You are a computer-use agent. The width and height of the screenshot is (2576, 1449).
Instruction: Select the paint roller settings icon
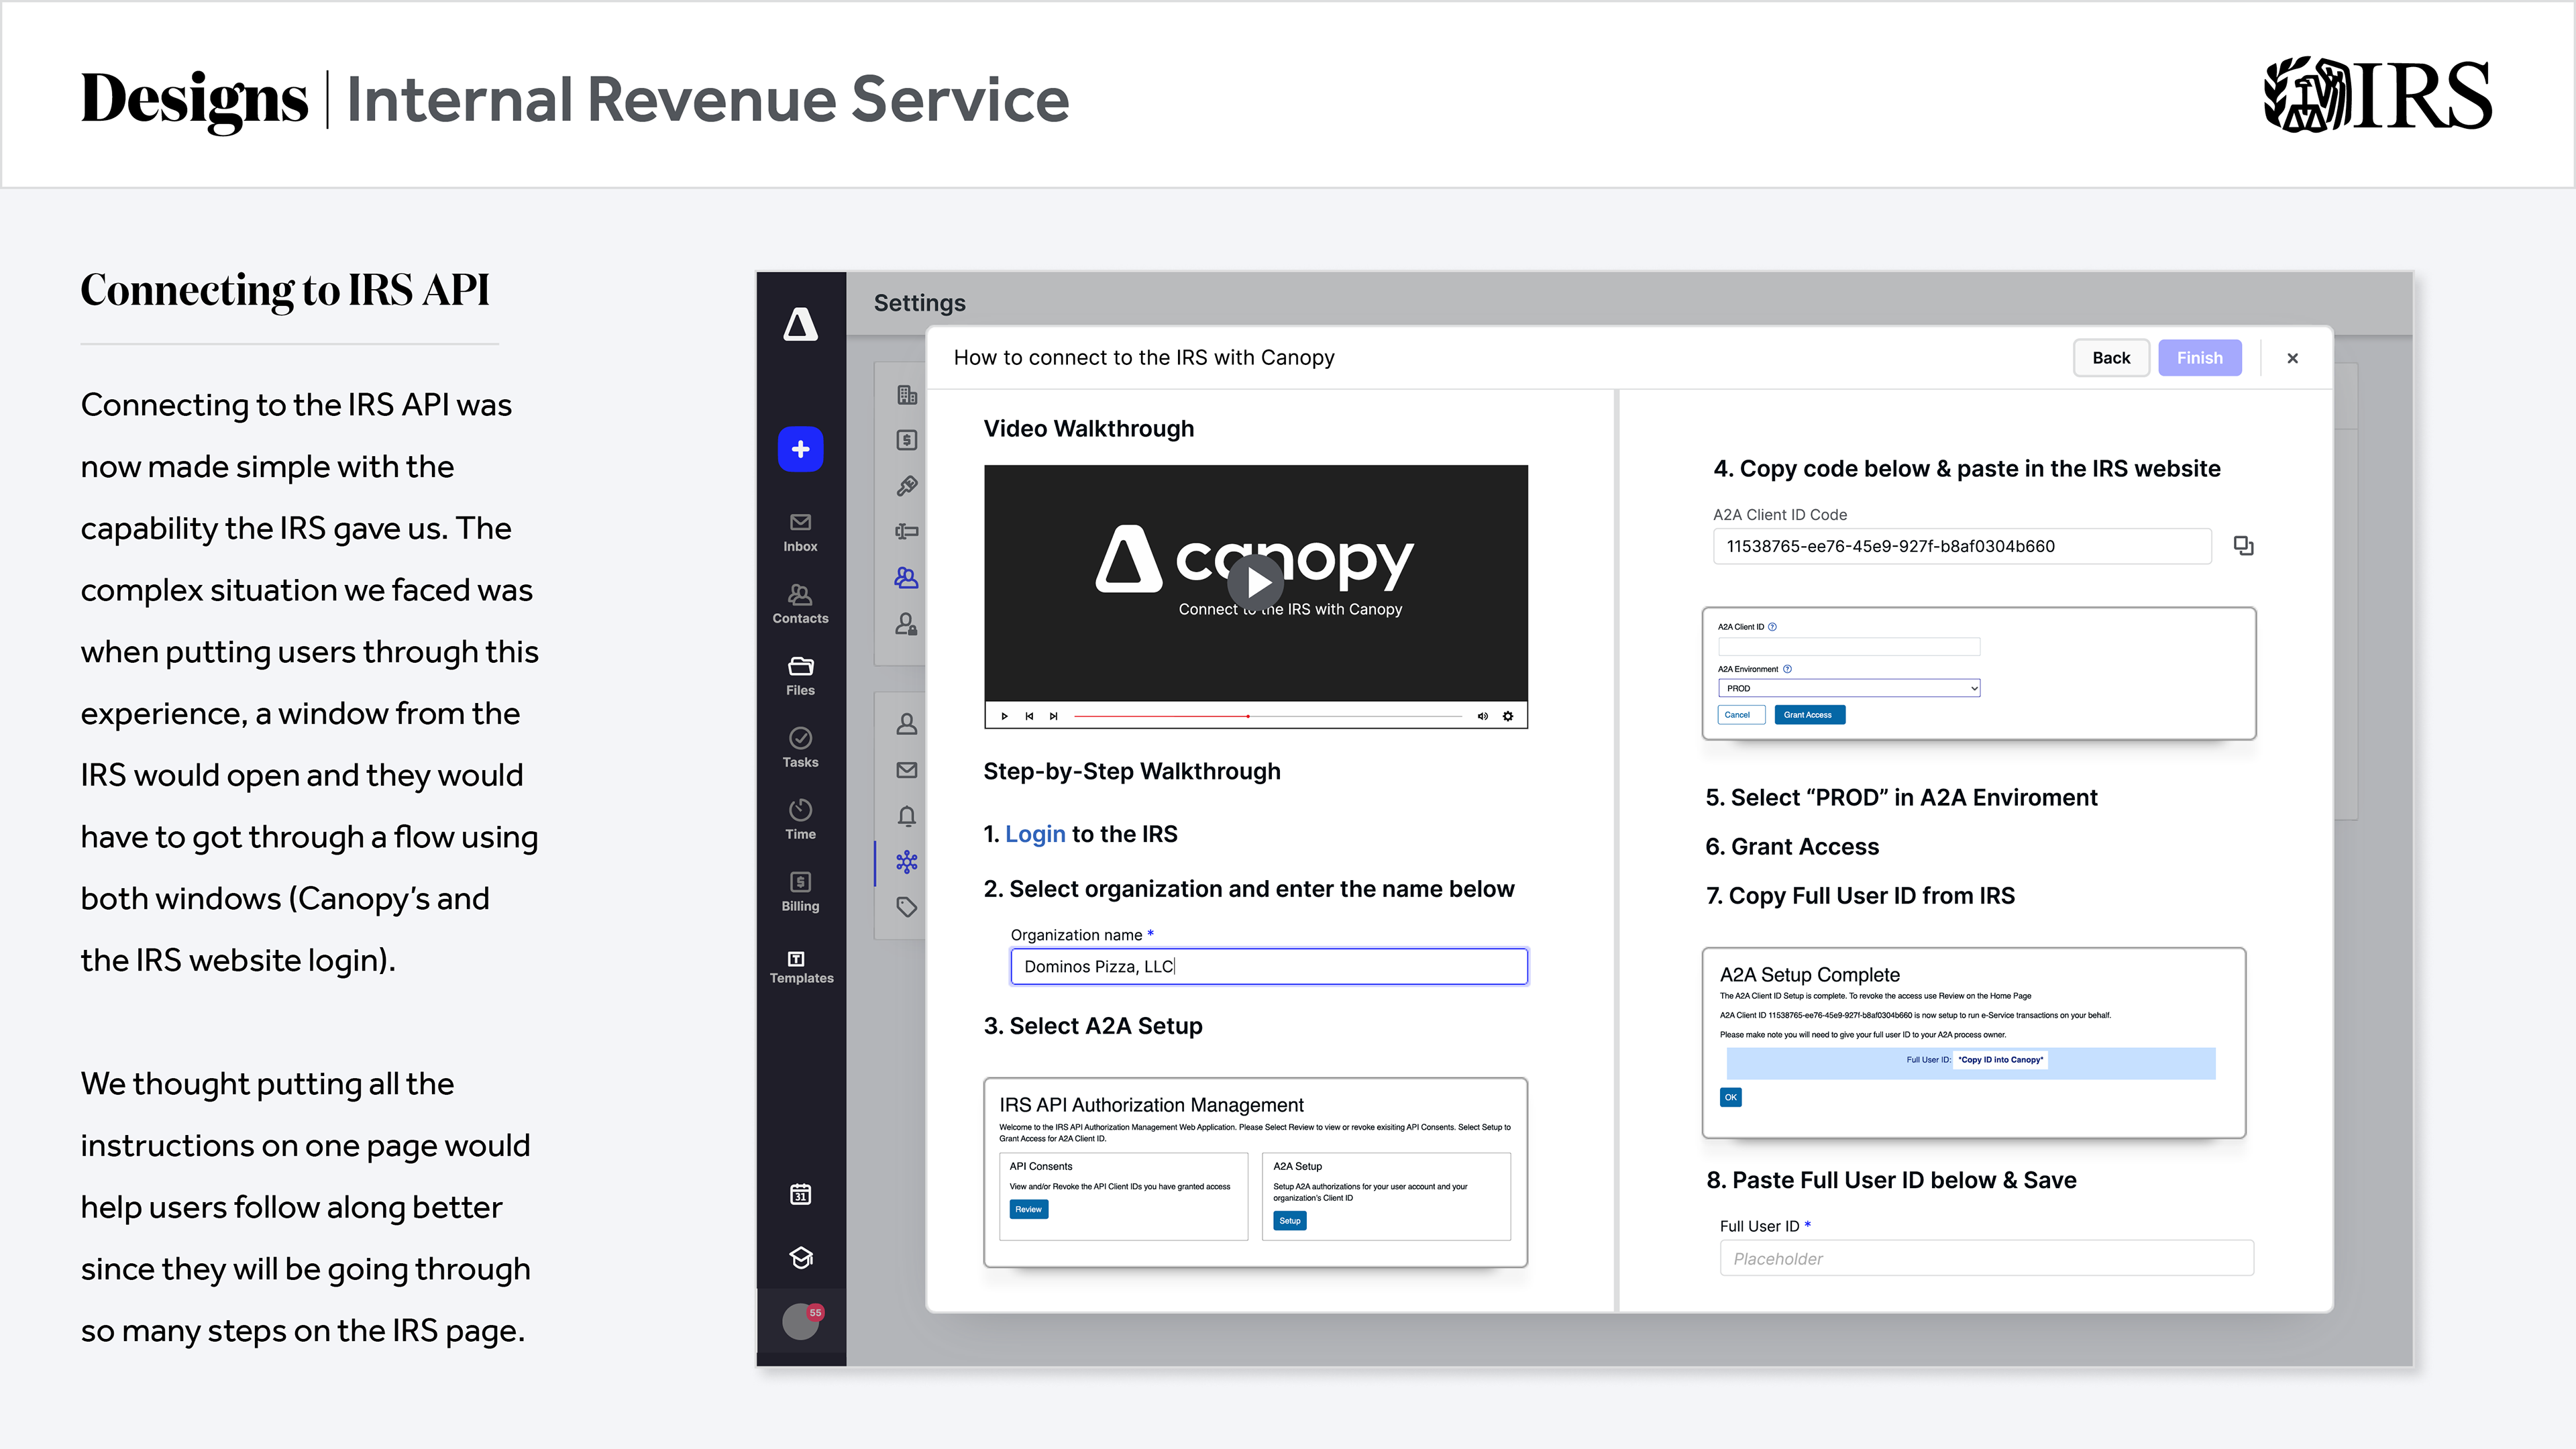(907, 486)
